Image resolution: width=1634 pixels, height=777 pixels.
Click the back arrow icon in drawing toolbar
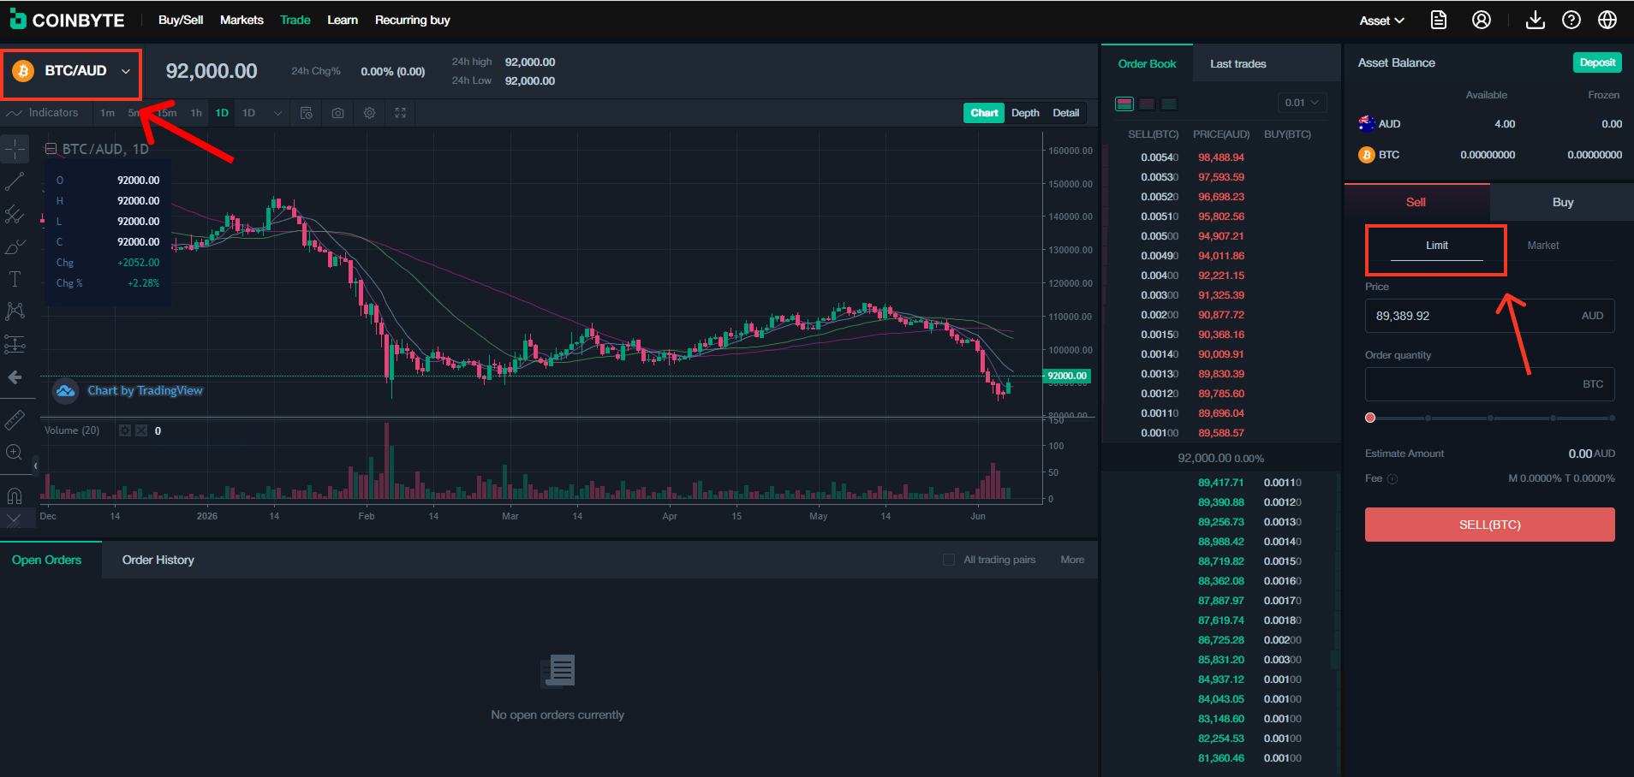click(15, 377)
